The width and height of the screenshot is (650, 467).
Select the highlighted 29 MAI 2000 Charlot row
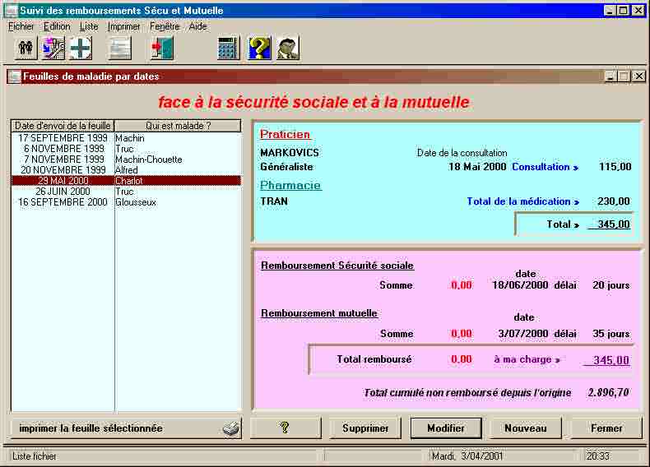click(x=126, y=181)
